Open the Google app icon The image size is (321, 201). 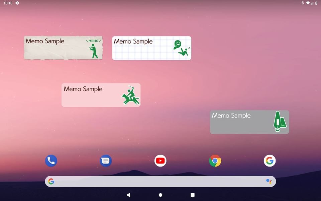click(270, 161)
